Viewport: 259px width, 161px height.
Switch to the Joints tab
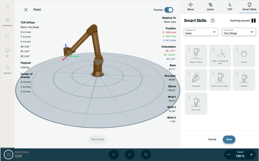tap(210, 6)
